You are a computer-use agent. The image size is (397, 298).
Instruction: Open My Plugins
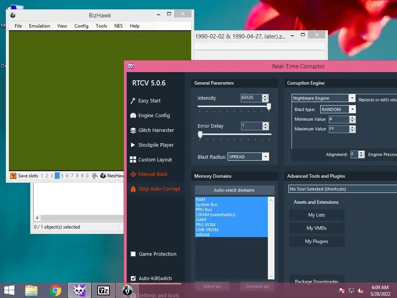coord(317,241)
